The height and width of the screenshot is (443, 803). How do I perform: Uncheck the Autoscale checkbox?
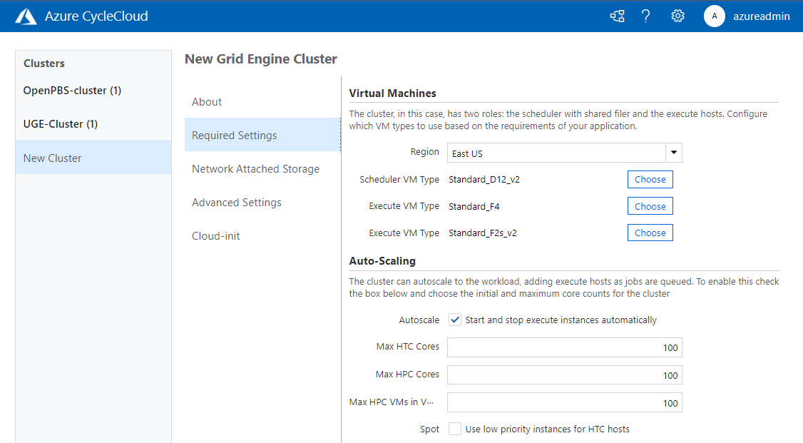455,320
